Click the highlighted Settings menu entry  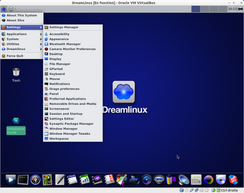(22, 27)
